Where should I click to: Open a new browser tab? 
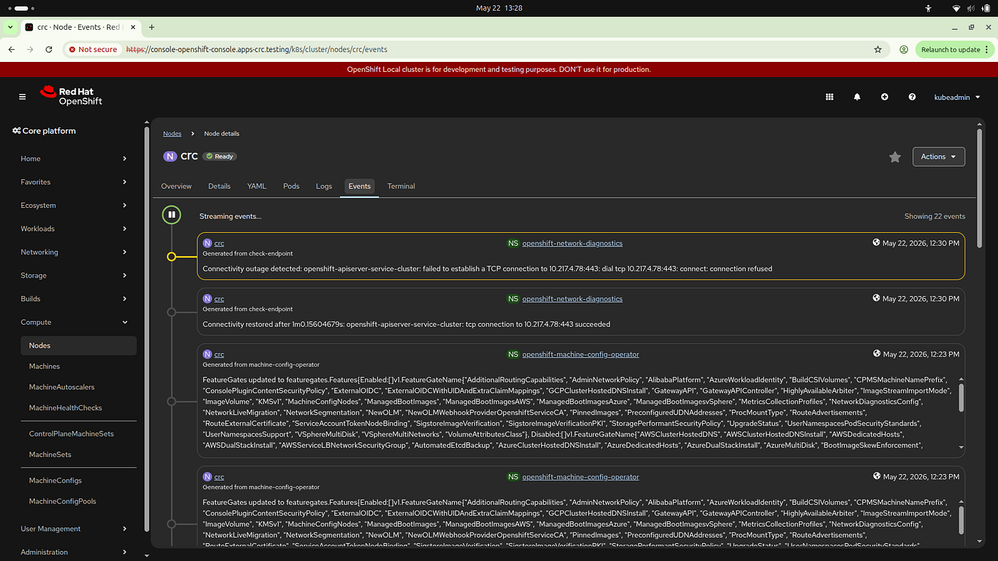tap(152, 27)
